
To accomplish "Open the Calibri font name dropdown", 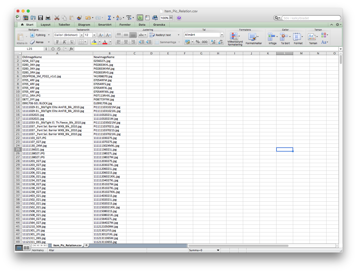I will [82, 35].
